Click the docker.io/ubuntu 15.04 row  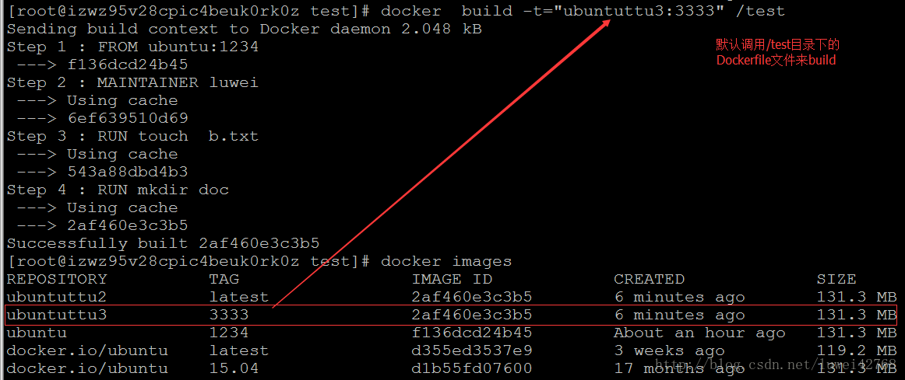[x=451, y=368]
